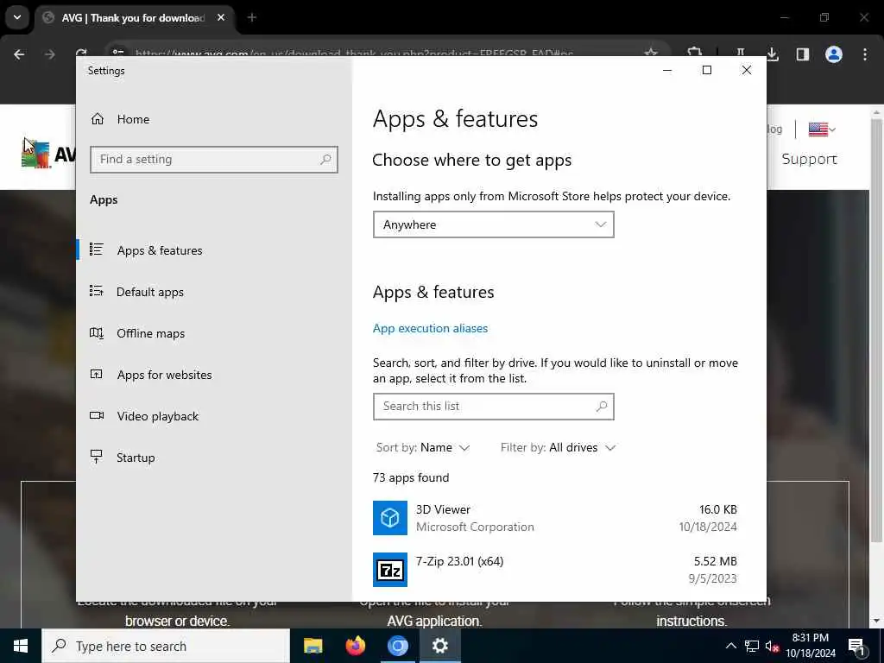Click the AVG logo on webpage
Viewport: 884px width, 663px height.
[48, 153]
